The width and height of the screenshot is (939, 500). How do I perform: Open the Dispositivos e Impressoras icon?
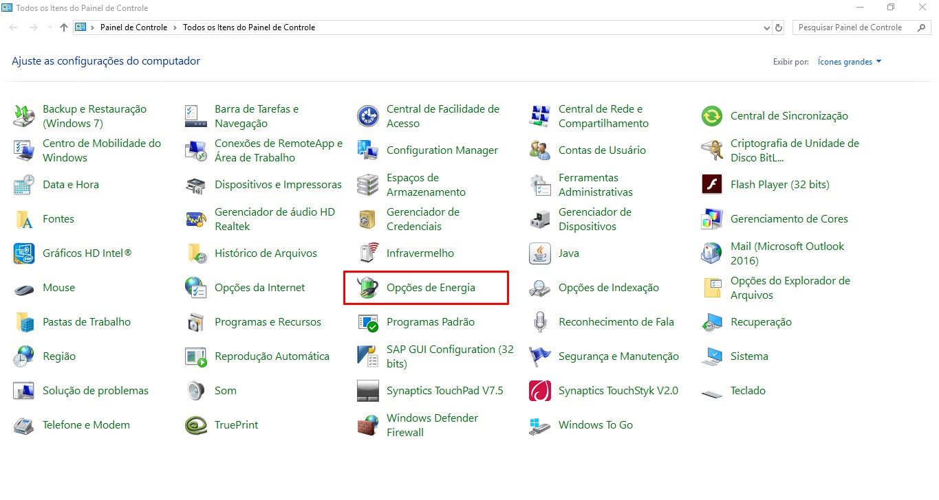click(x=196, y=185)
